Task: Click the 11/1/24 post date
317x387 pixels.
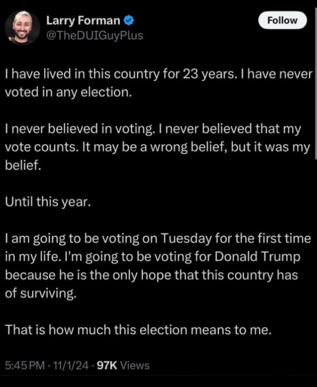Action: pos(72,365)
